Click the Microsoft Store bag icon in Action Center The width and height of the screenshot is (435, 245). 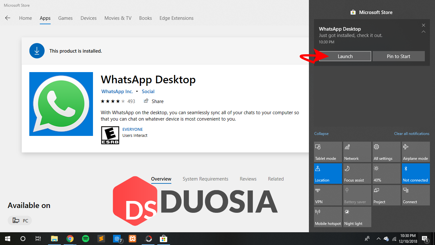tap(353, 12)
